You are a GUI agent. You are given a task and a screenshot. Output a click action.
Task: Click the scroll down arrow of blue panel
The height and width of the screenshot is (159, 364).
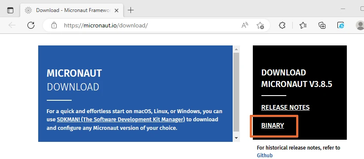pos(237,138)
